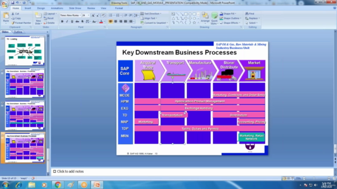
Task: Click the Copy button
Action: 16,18
